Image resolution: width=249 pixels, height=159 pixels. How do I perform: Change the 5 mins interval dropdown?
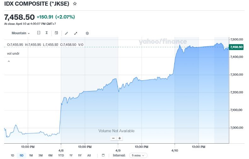(x=138, y=155)
